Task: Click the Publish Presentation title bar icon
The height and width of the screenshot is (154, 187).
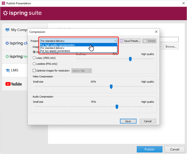Action: (3, 3)
